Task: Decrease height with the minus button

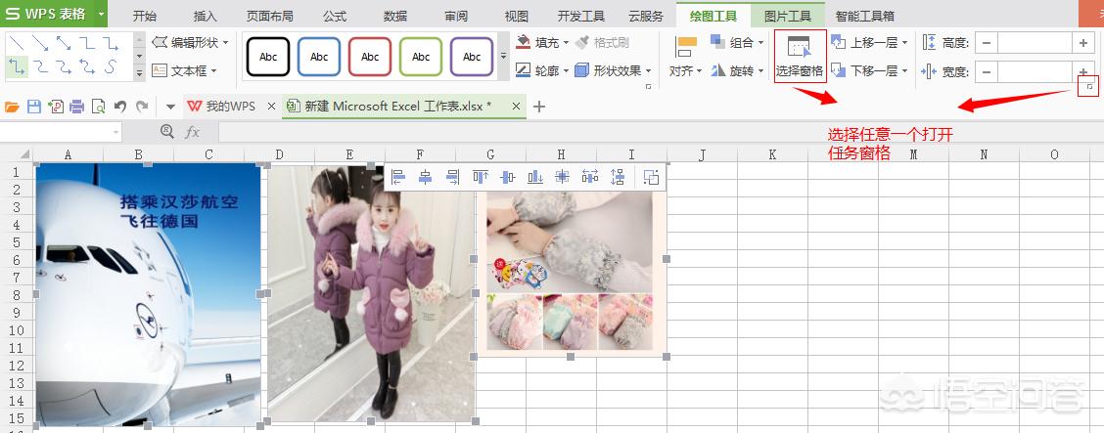Action: pyautogui.click(x=986, y=44)
